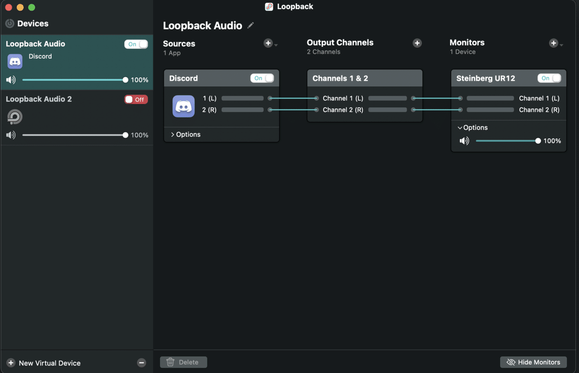Add a new source with the plus icon
The width and height of the screenshot is (579, 373).
click(268, 43)
